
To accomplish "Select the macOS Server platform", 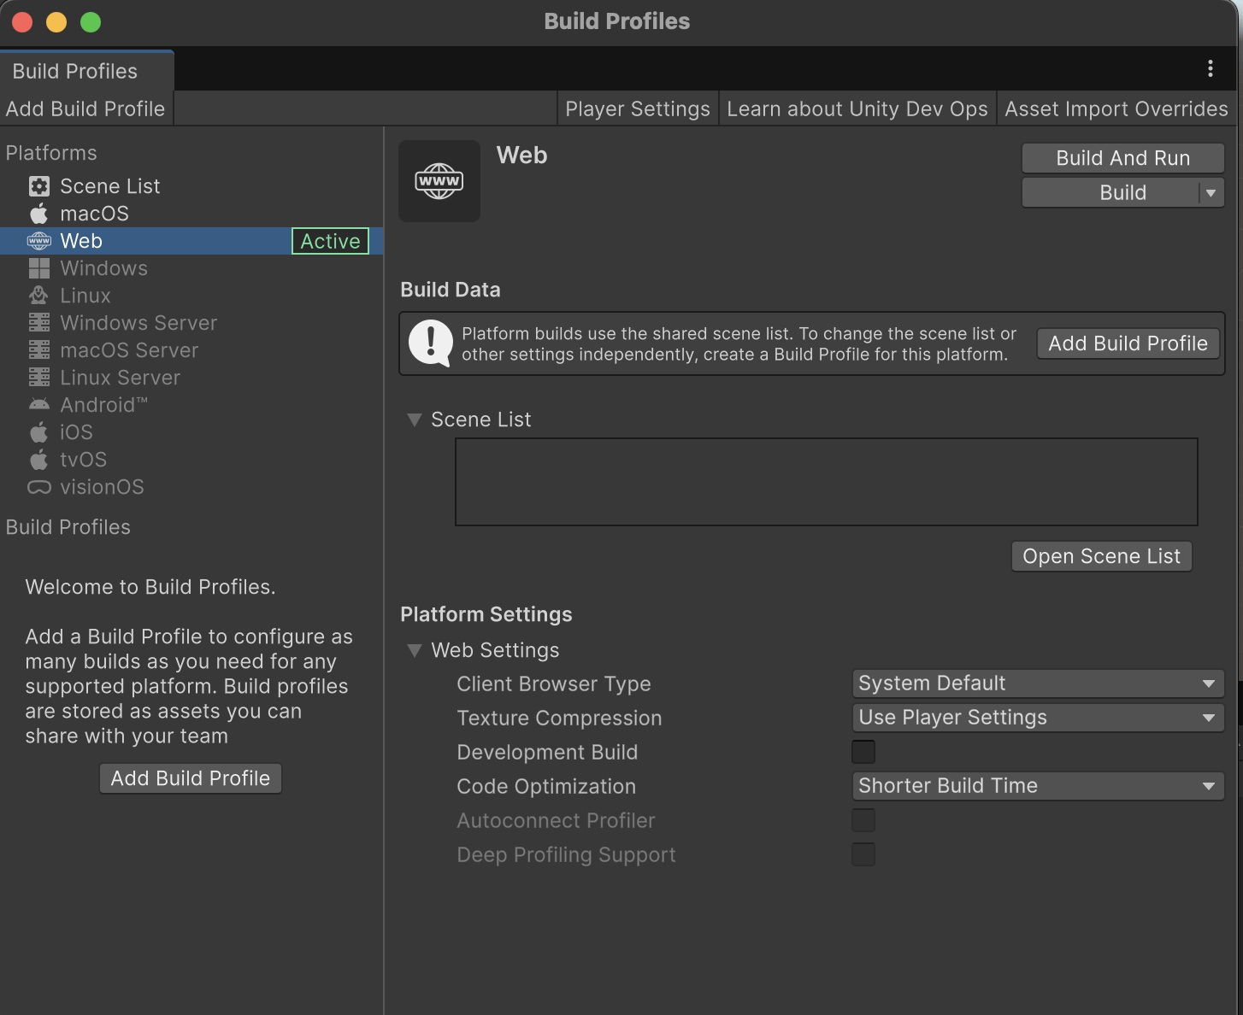I will [x=191, y=350].
